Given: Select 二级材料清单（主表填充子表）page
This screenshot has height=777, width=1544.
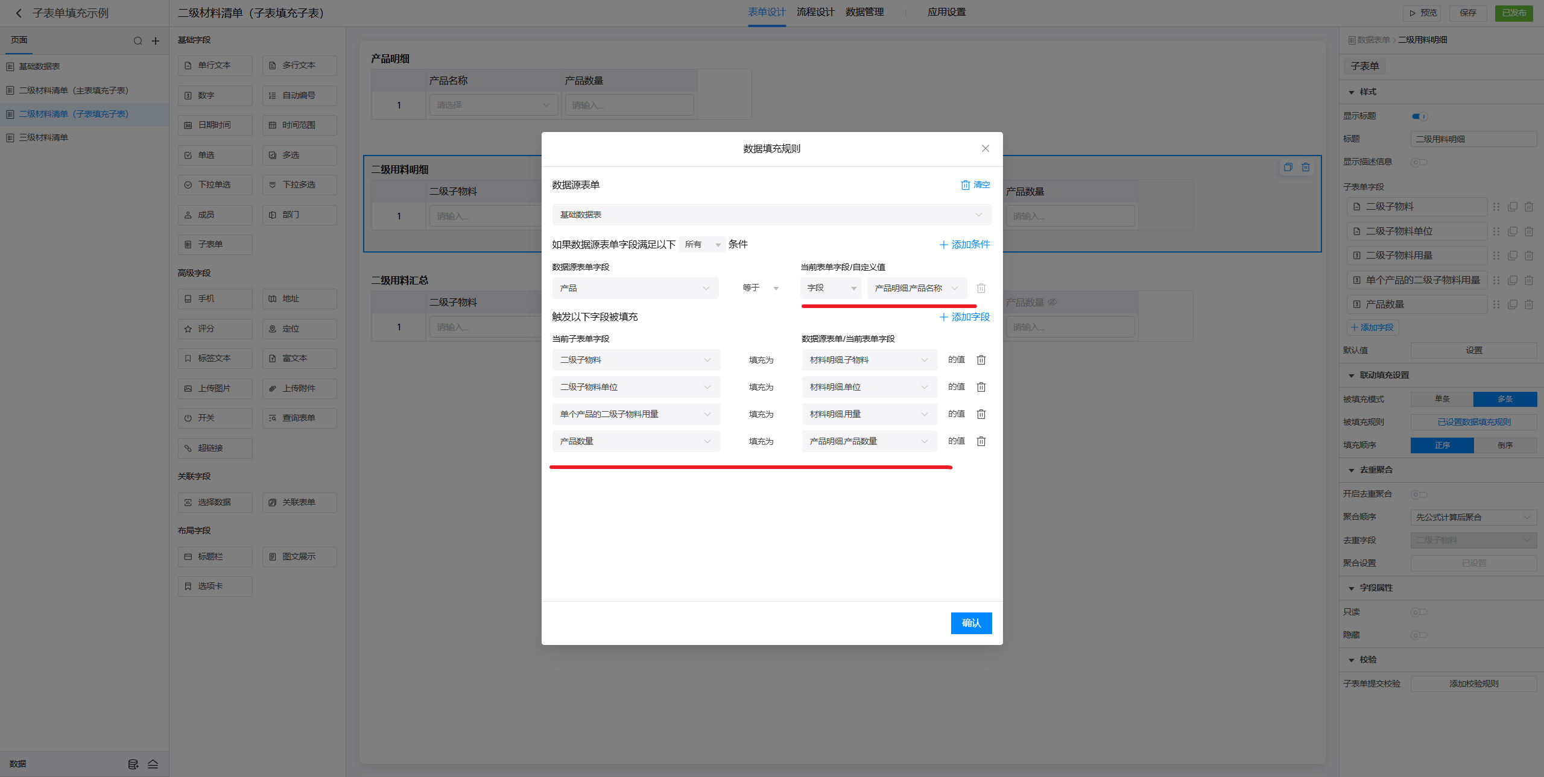Looking at the screenshot, I should tap(74, 90).
